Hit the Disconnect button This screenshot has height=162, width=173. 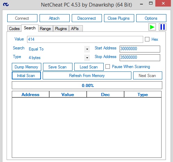coord(87,18)
